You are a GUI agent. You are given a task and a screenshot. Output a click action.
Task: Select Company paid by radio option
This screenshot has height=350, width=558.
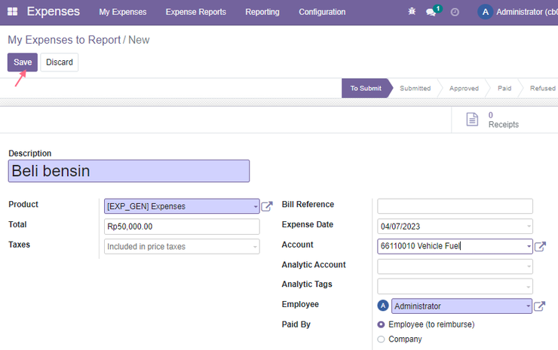[381, 339]
